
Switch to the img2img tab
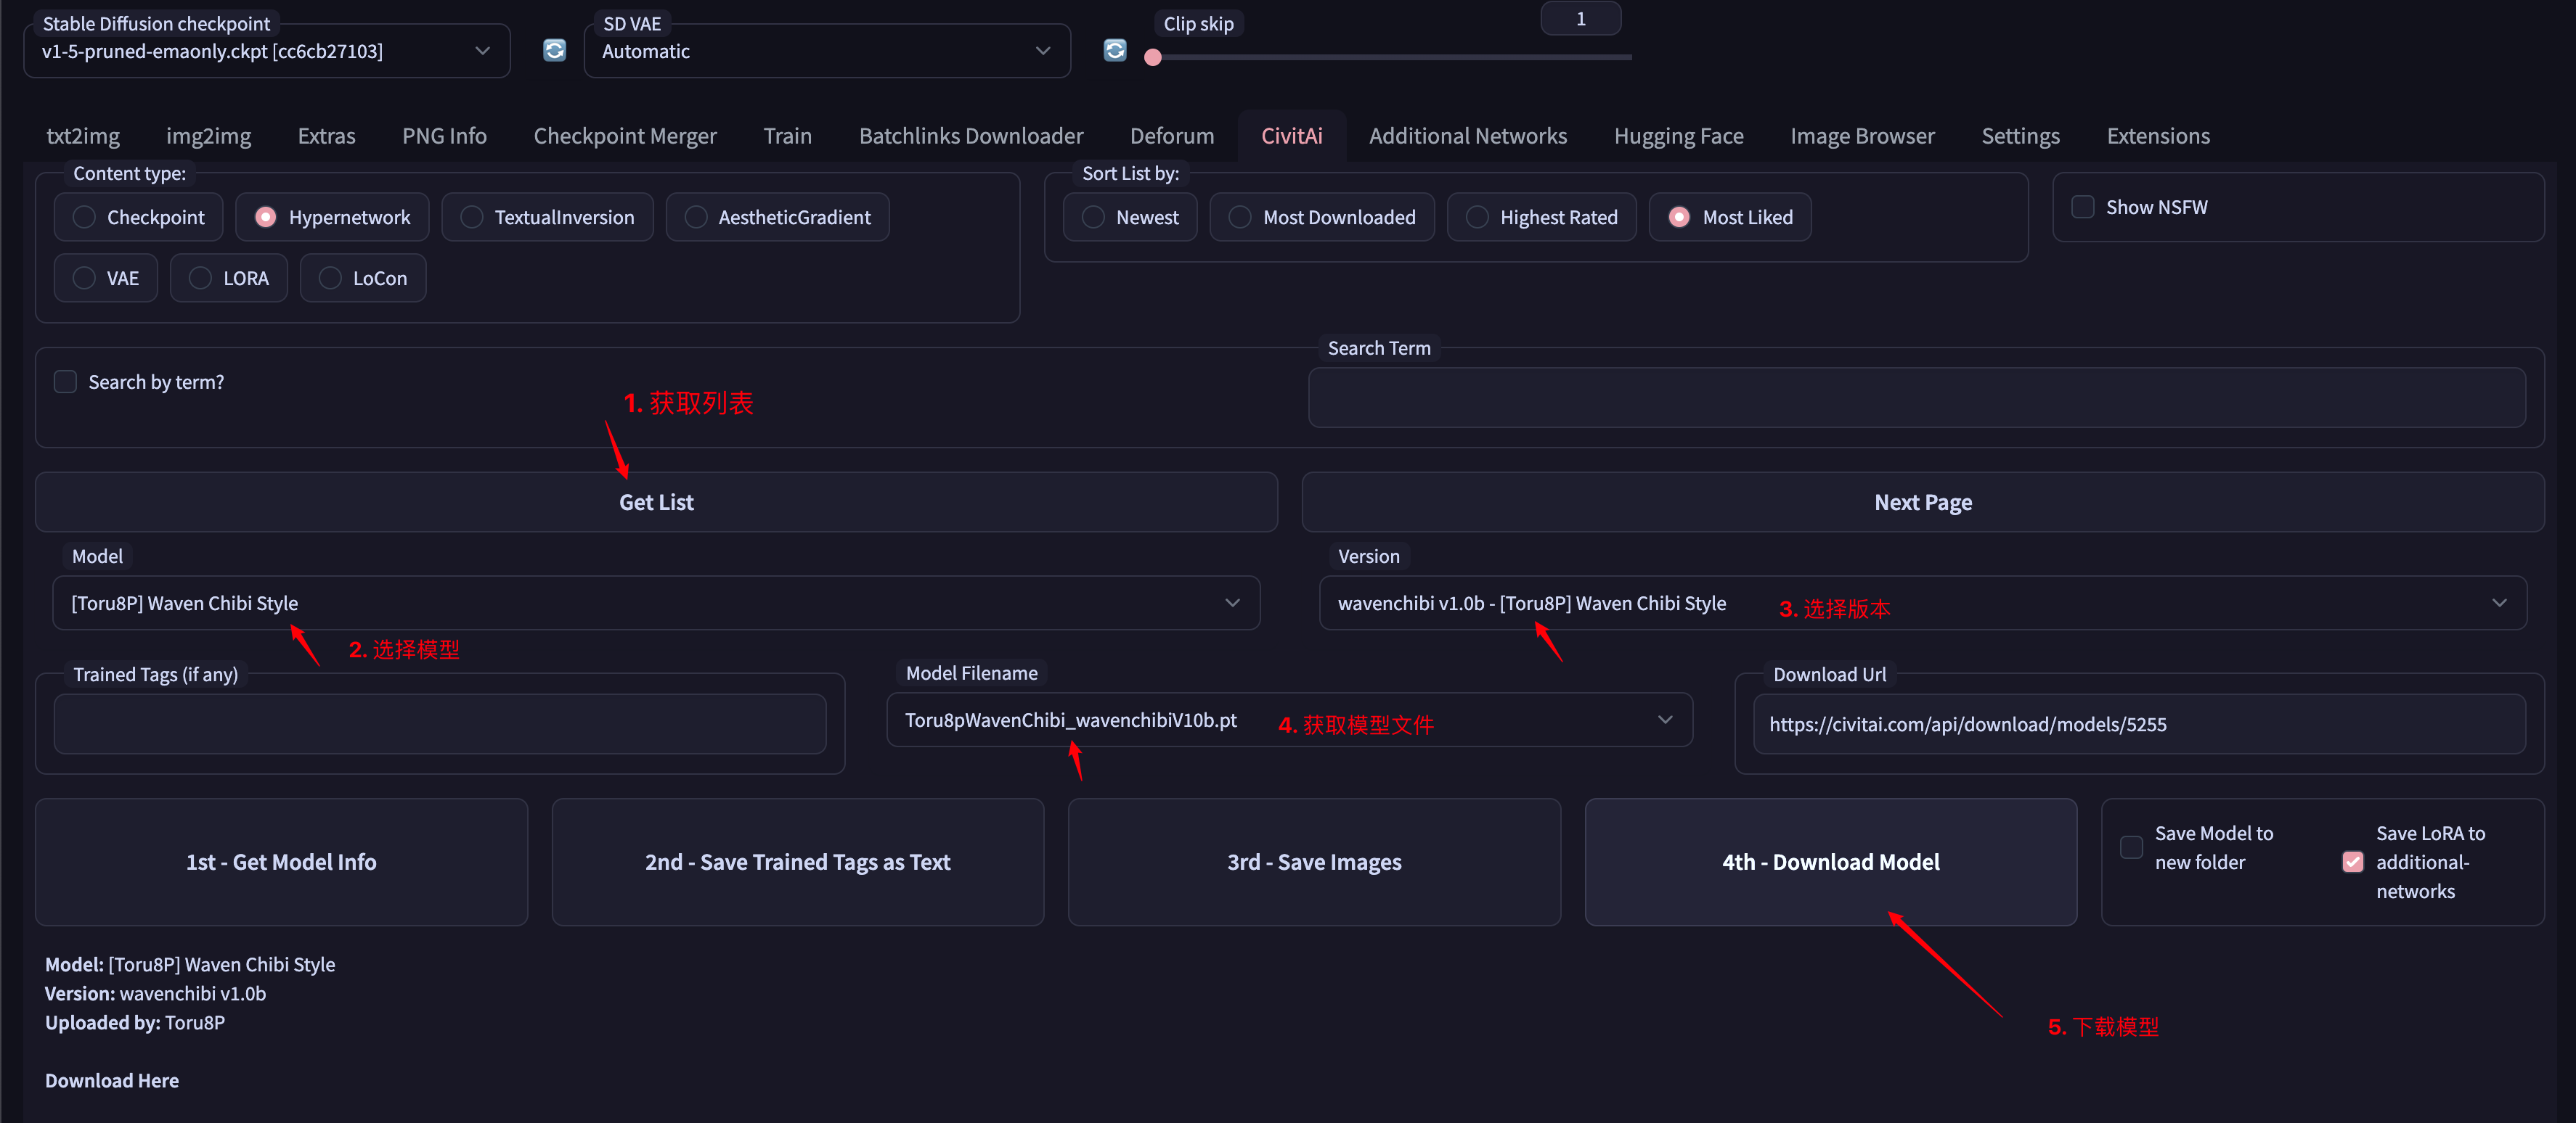[x=208, y=136]
